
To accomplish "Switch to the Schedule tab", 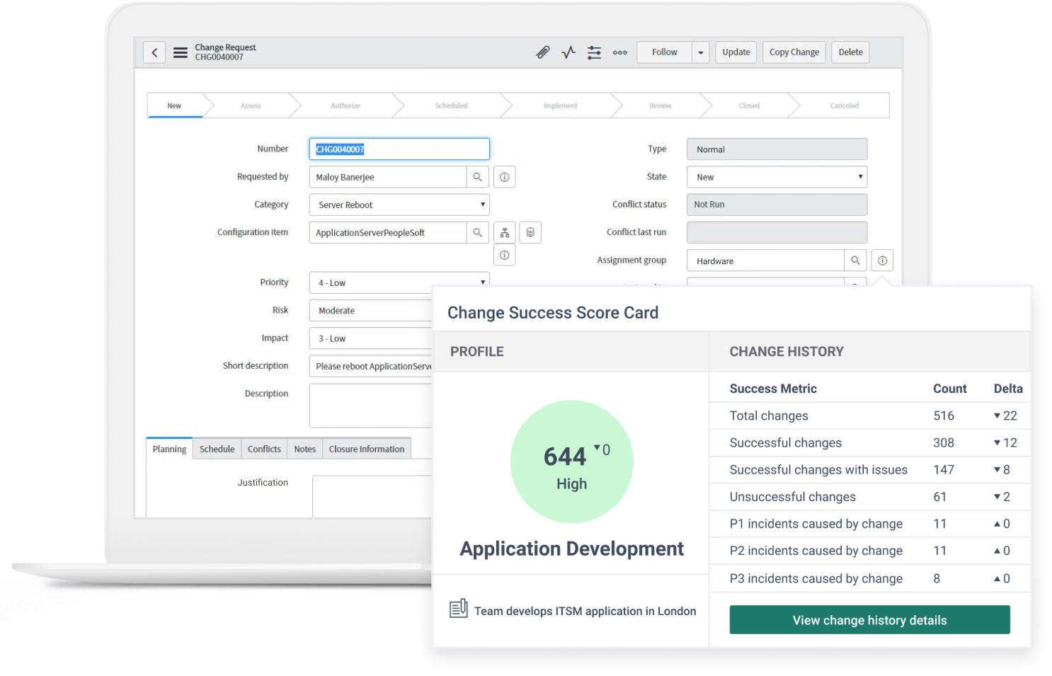I will (217, 449).
